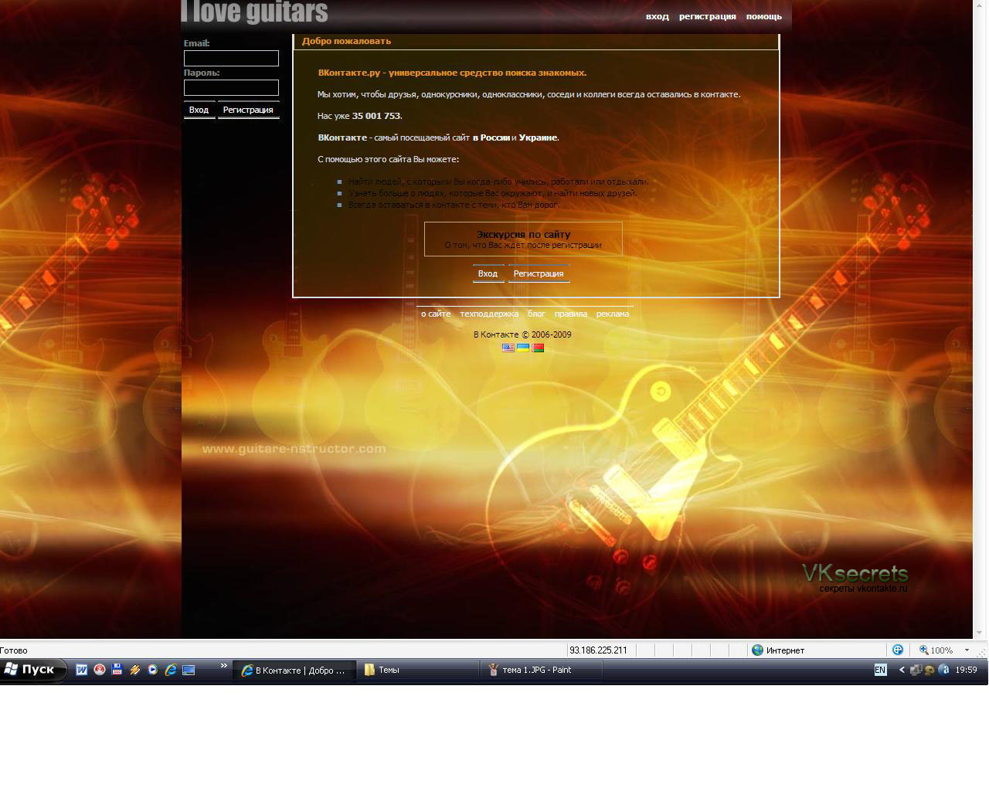Click the Готово status bar text
This screenshot has height=791, width=989.
(14, 650)
